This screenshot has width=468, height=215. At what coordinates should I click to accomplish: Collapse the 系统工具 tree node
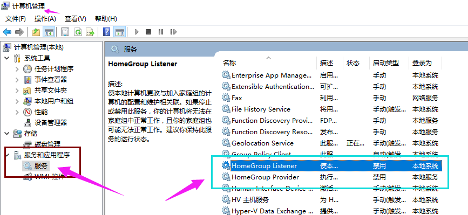click(x=7, y=58)
